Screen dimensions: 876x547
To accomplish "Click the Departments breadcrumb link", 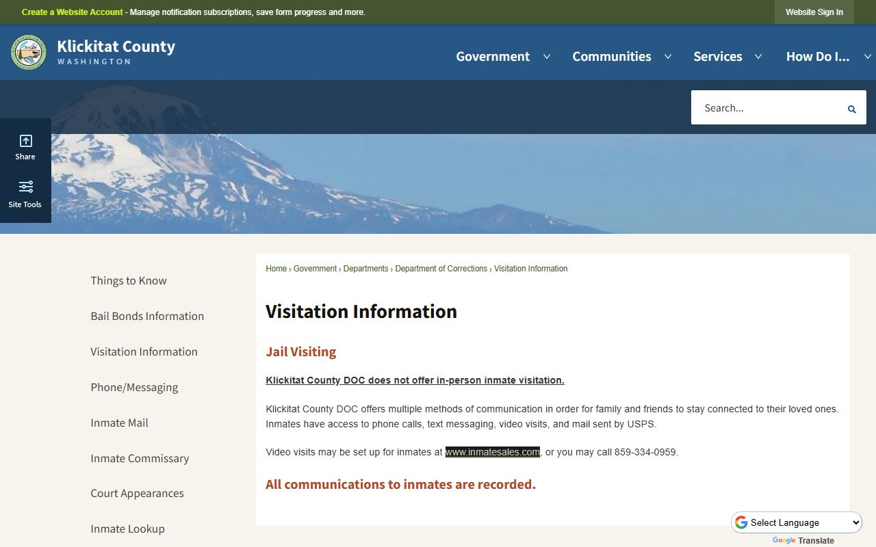I will click(365, 269).
